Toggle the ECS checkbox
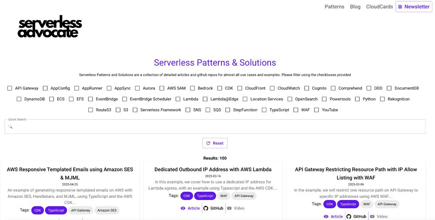This screenshot has width=435, height=220. click(52, 99)
